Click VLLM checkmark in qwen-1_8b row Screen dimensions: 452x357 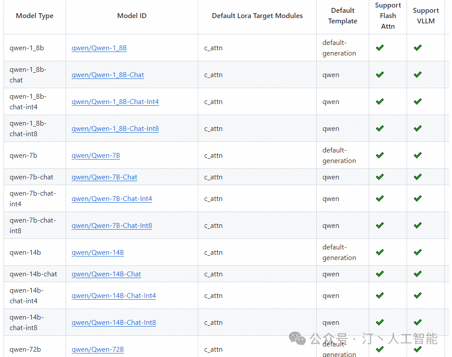tap(418, 48)
